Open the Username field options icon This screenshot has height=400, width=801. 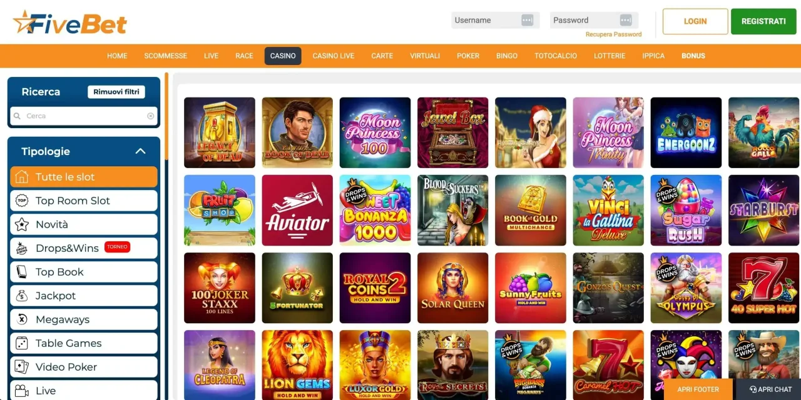click(x=528, y=20)
